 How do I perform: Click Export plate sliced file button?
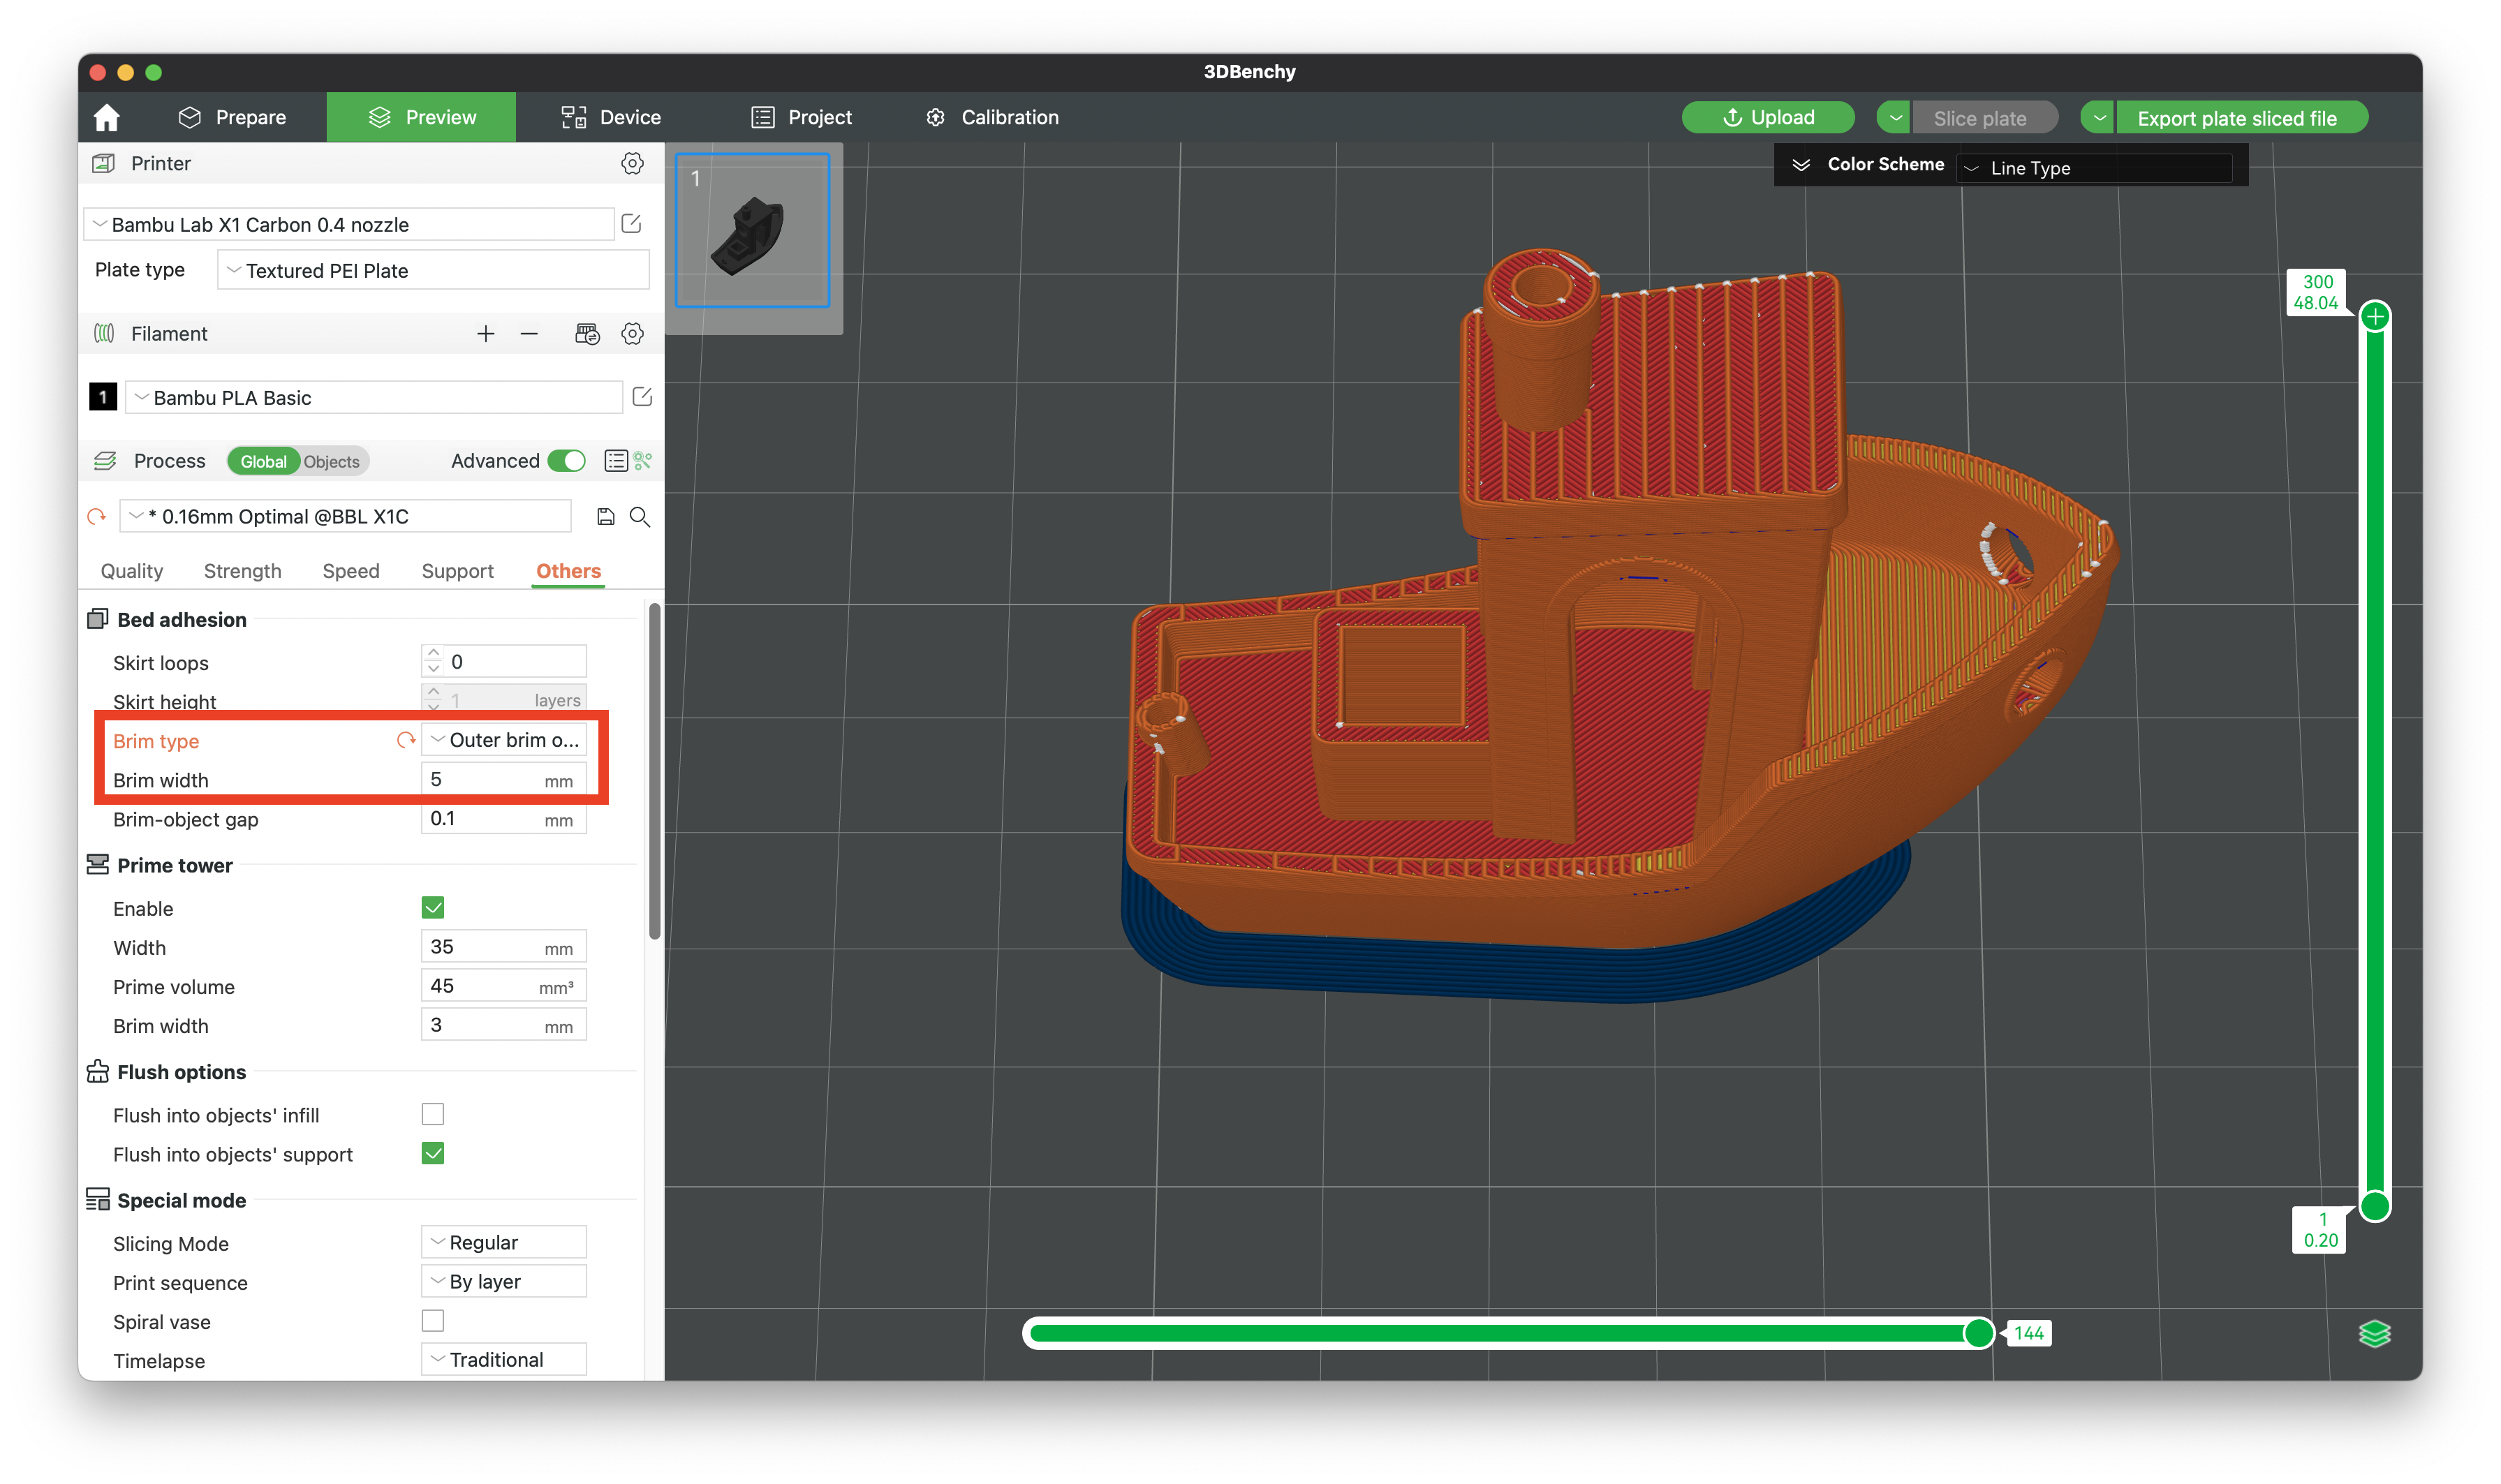click(x=2236, y=118)
